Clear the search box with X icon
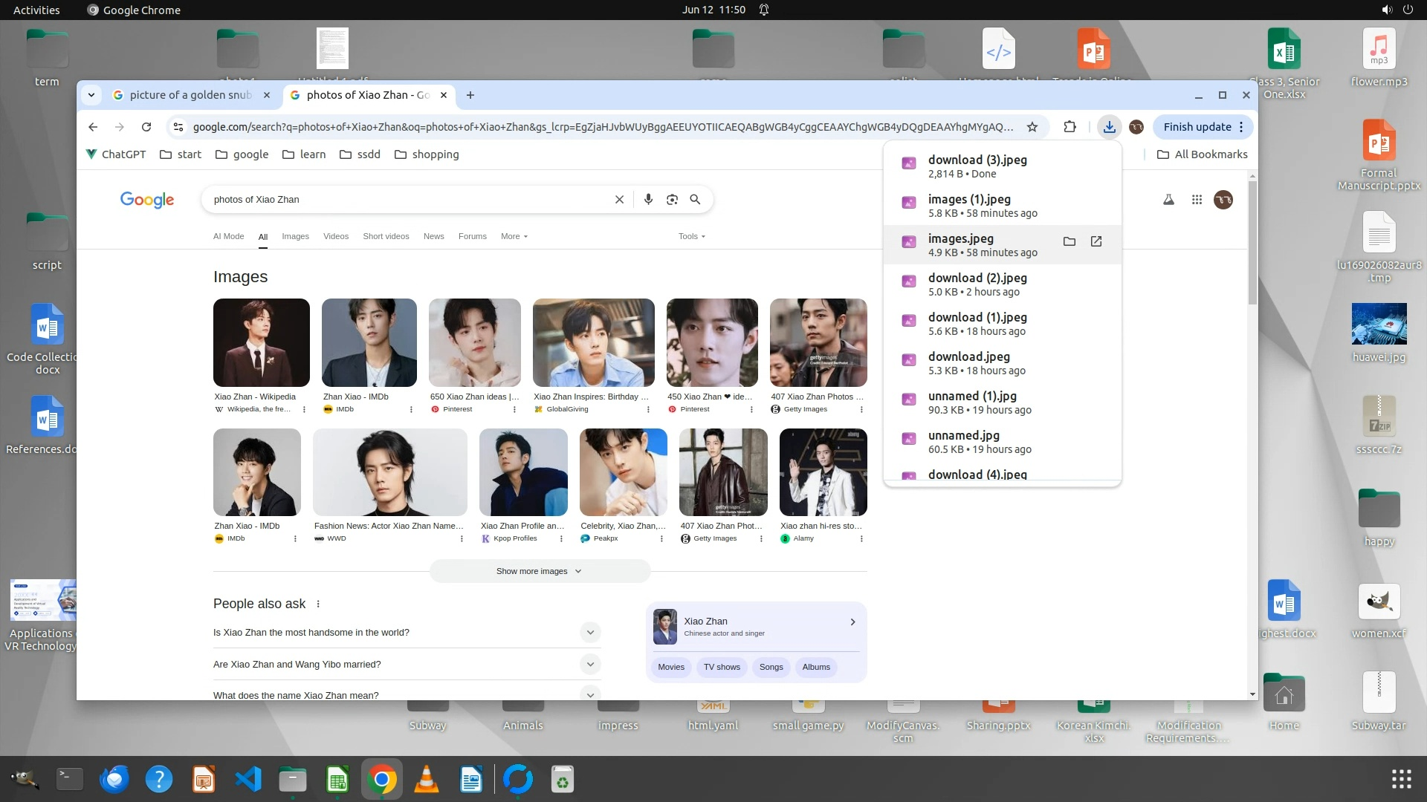 [619, 200]
